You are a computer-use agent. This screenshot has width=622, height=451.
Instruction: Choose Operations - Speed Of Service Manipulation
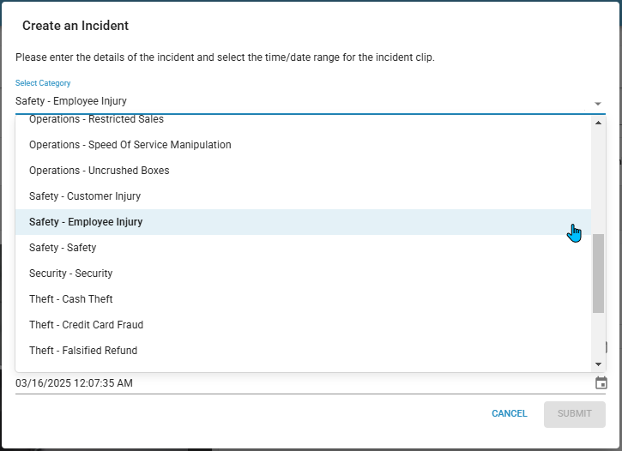tap(303, 145)
